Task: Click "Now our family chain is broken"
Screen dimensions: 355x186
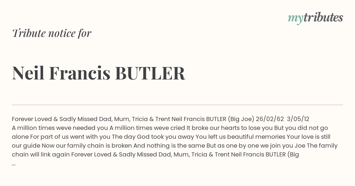Action: pos(87,146)
